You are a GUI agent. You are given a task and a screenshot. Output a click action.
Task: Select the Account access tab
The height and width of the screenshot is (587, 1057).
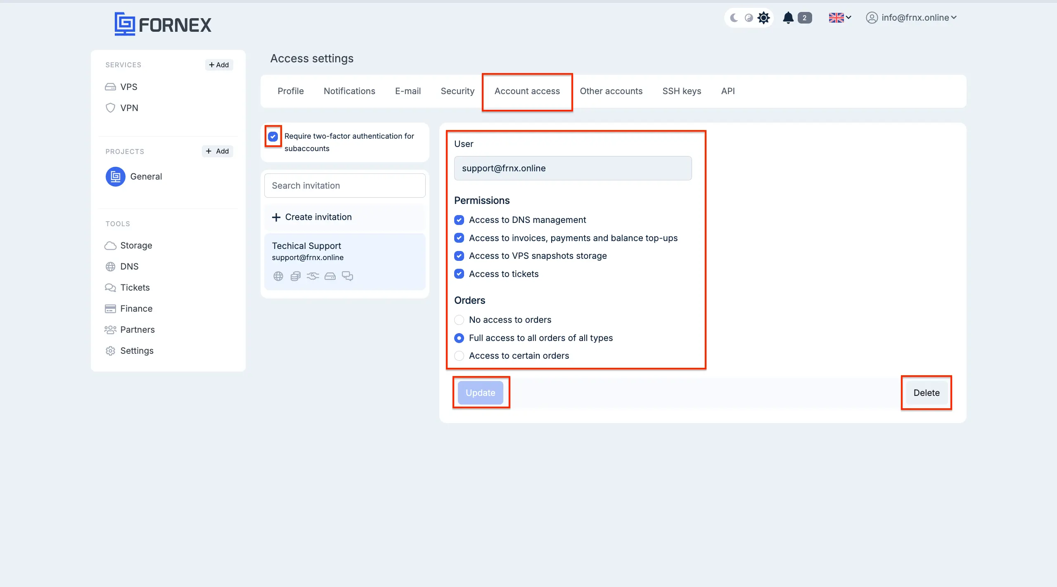point(527,91)
